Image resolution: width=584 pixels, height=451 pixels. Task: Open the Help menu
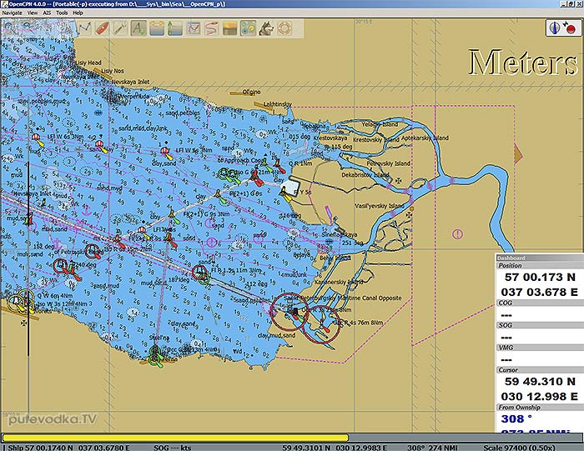[78, 13]
